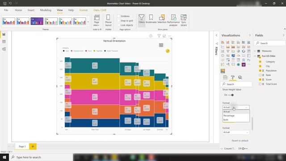Open the Data / Drill tab
Viewport: 286px width, 161px height.
click(100, 10)
